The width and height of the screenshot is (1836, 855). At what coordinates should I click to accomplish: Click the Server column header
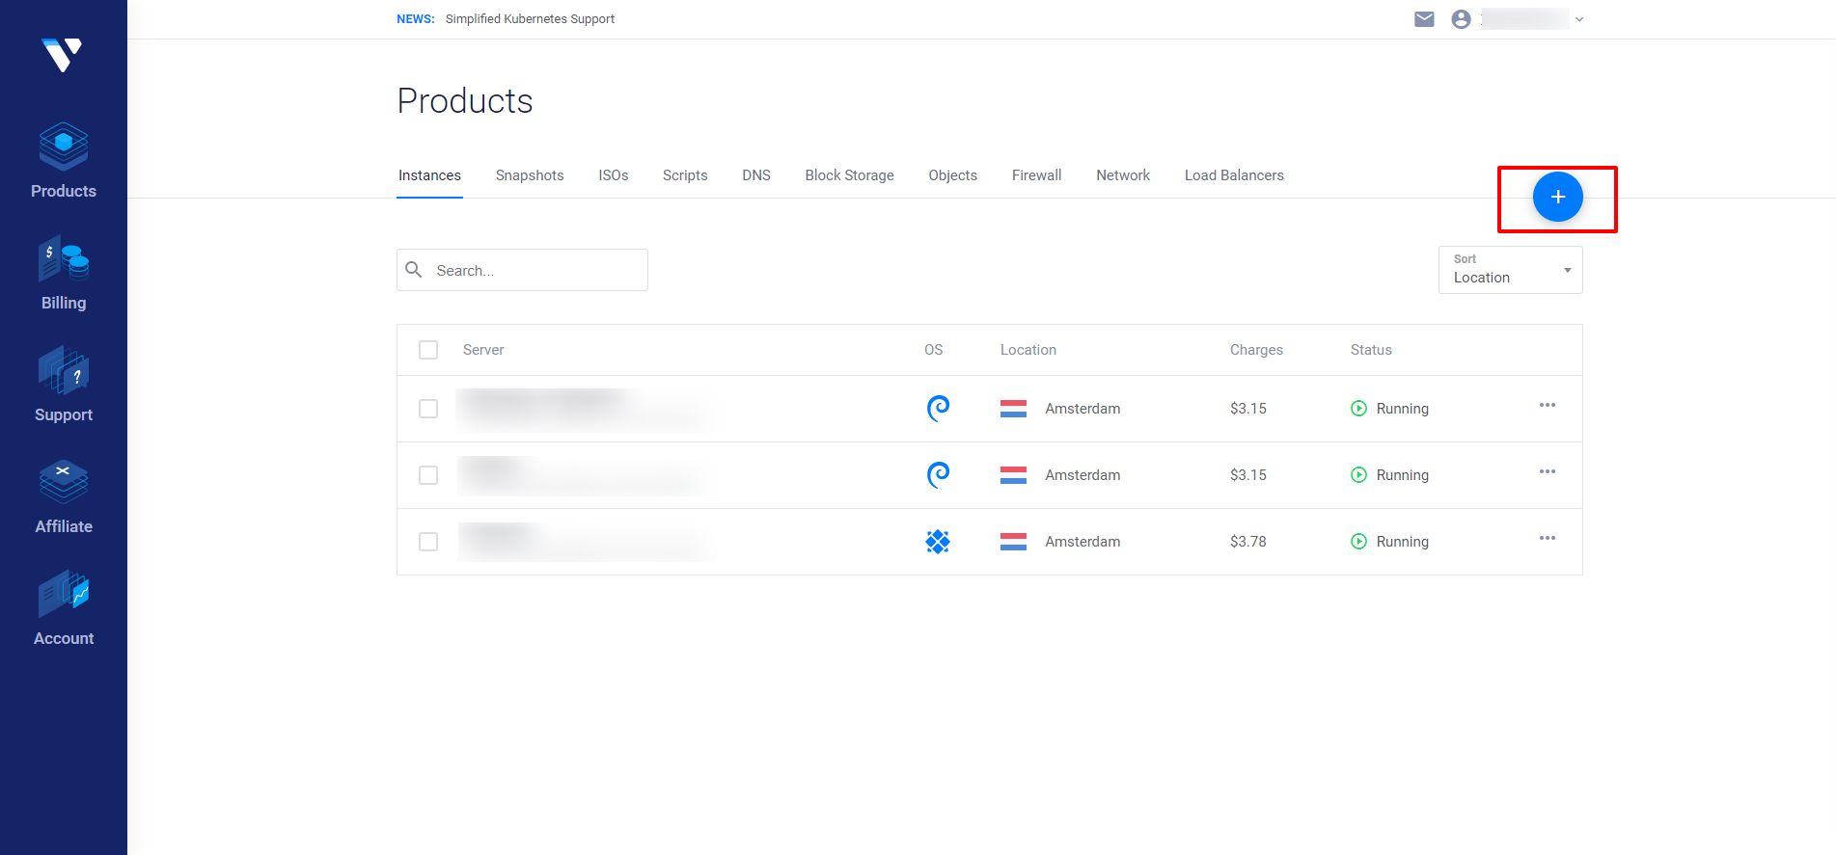click(x=483, y=350)
